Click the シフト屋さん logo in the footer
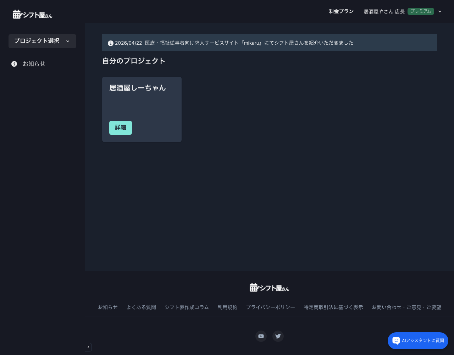 coord(269,288)
